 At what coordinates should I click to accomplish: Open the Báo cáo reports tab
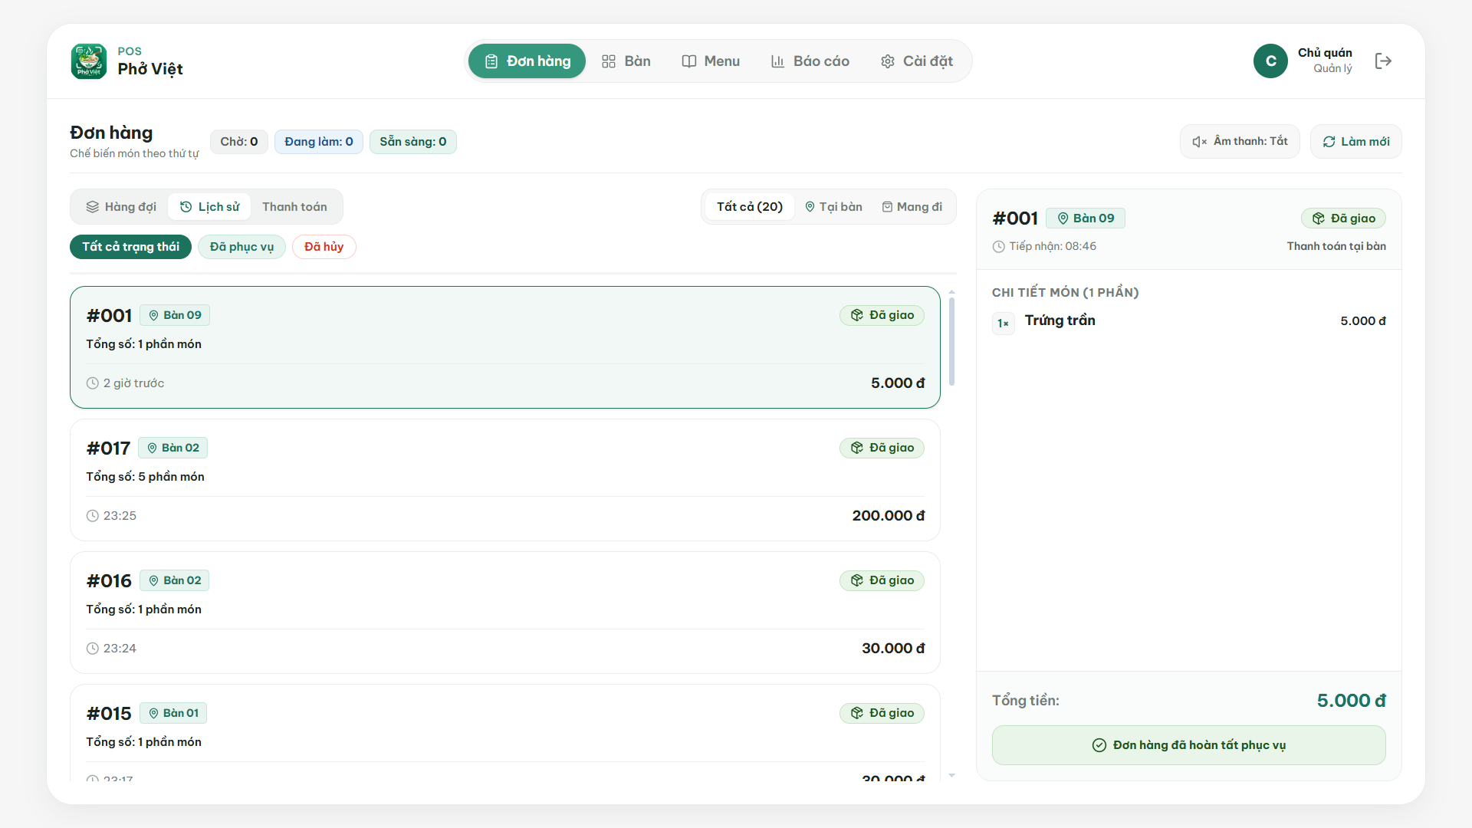coord(810,61)
